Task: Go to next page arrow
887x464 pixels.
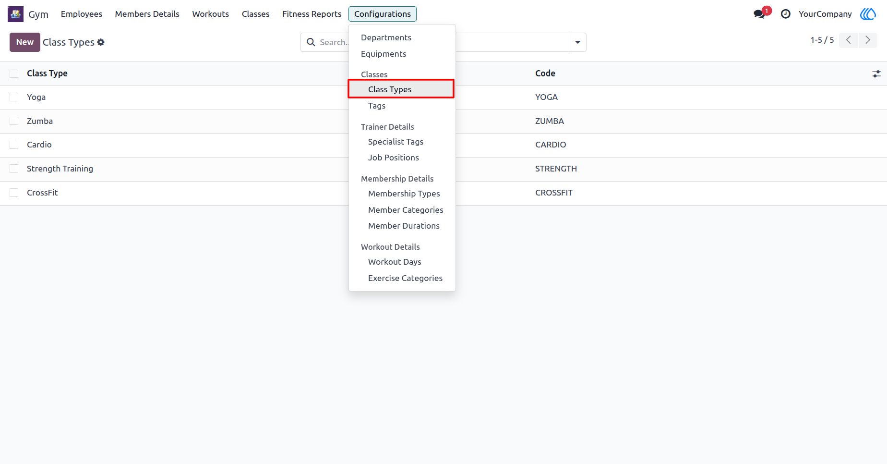Action: pyautogui.click(x=868, y=40)
